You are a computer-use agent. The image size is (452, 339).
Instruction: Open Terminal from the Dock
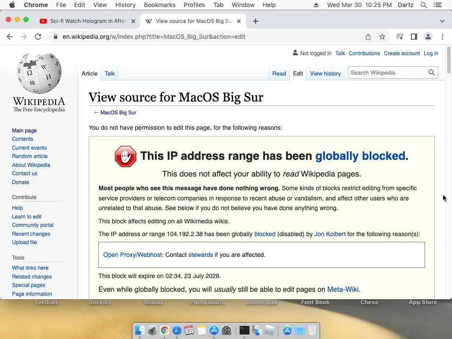click(x=244, y=330)
